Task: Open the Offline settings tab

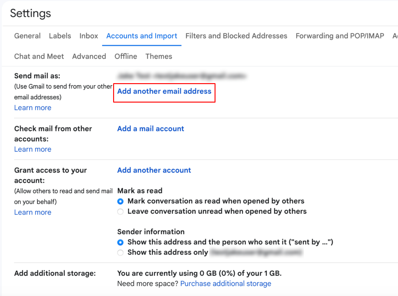Action: click(126, 56)
